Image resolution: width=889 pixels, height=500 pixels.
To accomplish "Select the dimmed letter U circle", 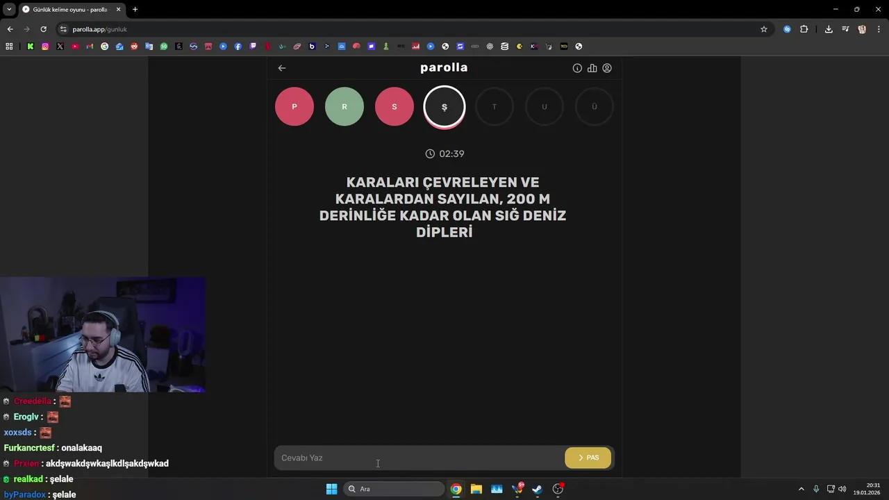I will click(545, 107).
